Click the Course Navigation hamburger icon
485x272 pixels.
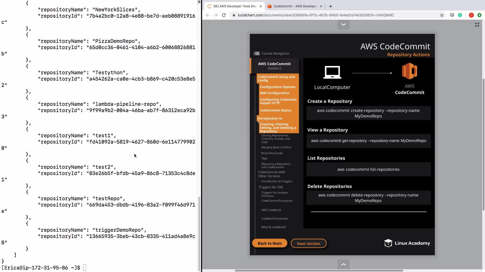(x=256, y=53)
